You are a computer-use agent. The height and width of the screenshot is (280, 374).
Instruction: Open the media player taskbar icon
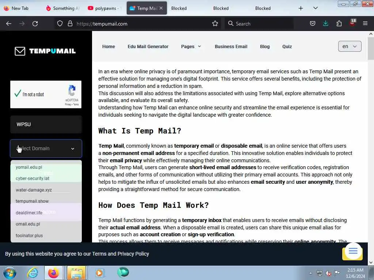[99, 273]
